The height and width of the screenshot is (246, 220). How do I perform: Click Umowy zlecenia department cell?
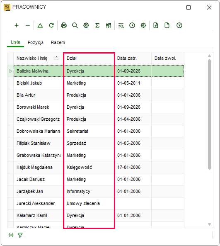coord(89,203)
